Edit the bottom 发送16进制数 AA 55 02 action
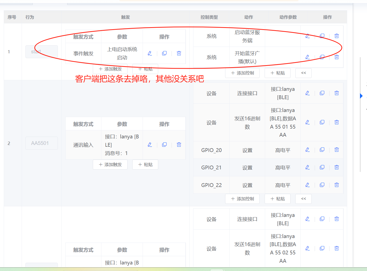Viewport: 367px width, 271px height. pos(307,248)
